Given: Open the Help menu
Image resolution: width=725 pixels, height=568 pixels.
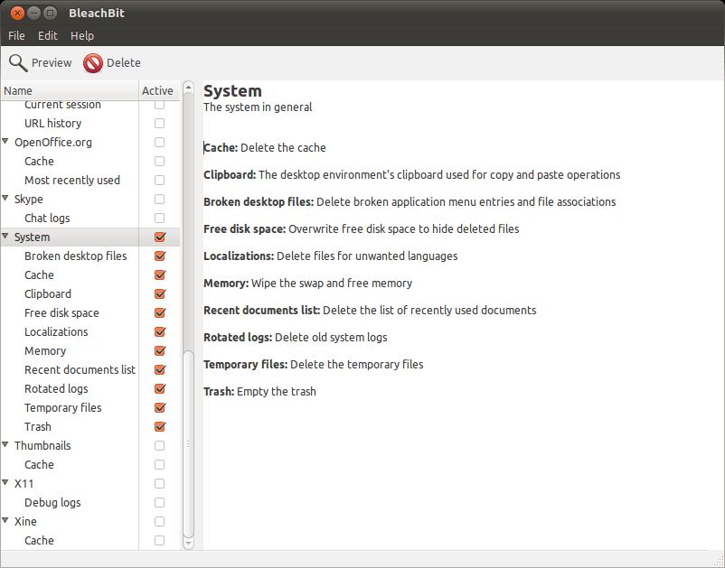Looking at the screenshot, I should [x=82, y=35].
